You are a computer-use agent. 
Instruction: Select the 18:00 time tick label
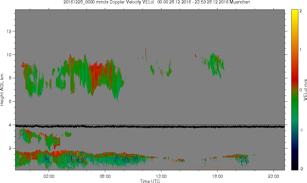click(217, 176)
